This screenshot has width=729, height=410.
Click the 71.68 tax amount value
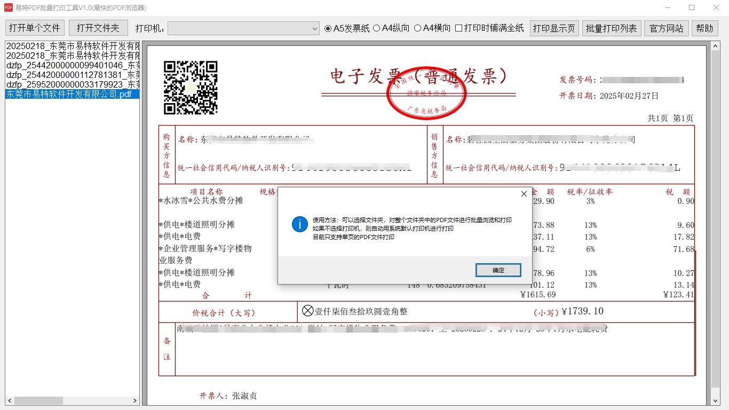[x=684, y=249]
